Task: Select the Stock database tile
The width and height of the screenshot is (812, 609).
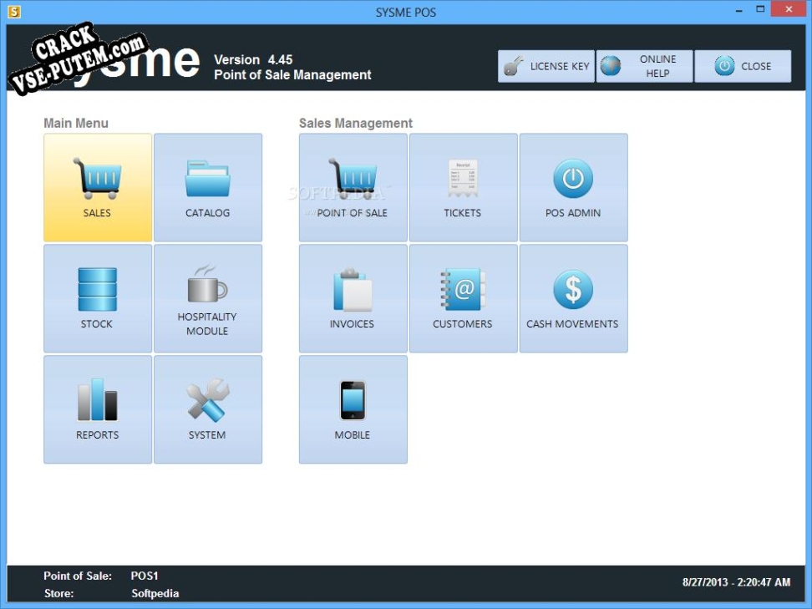Action: 98,298
